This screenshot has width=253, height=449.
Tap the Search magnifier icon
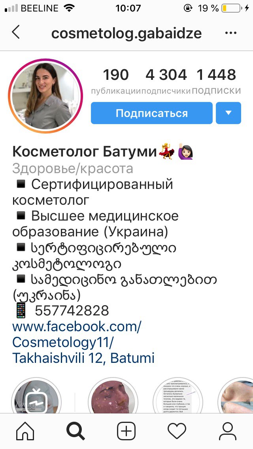[x=76, y=431]
